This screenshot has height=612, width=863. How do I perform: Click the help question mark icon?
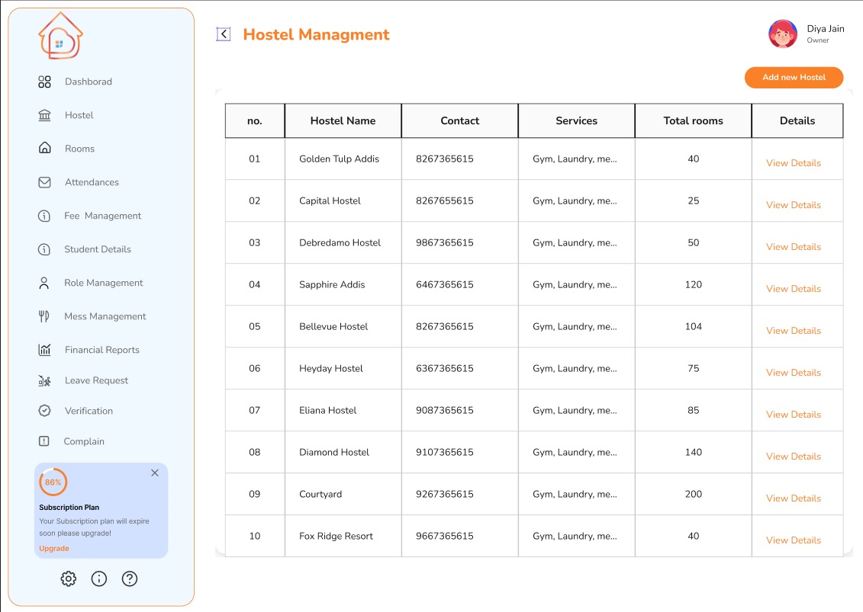click(x=130, y=579)
